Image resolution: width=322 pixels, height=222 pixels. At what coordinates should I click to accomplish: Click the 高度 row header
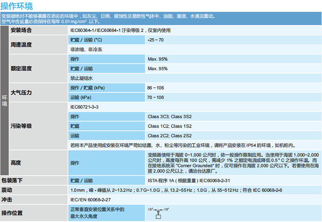(16, 163)
